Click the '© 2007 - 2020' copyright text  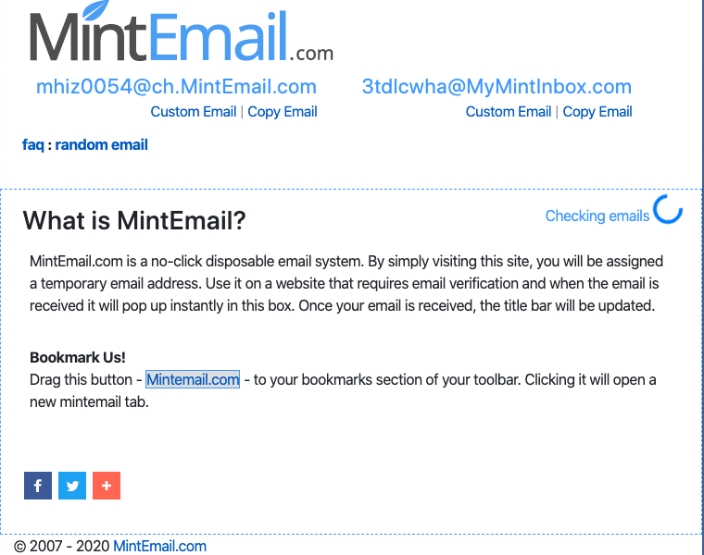61,546
